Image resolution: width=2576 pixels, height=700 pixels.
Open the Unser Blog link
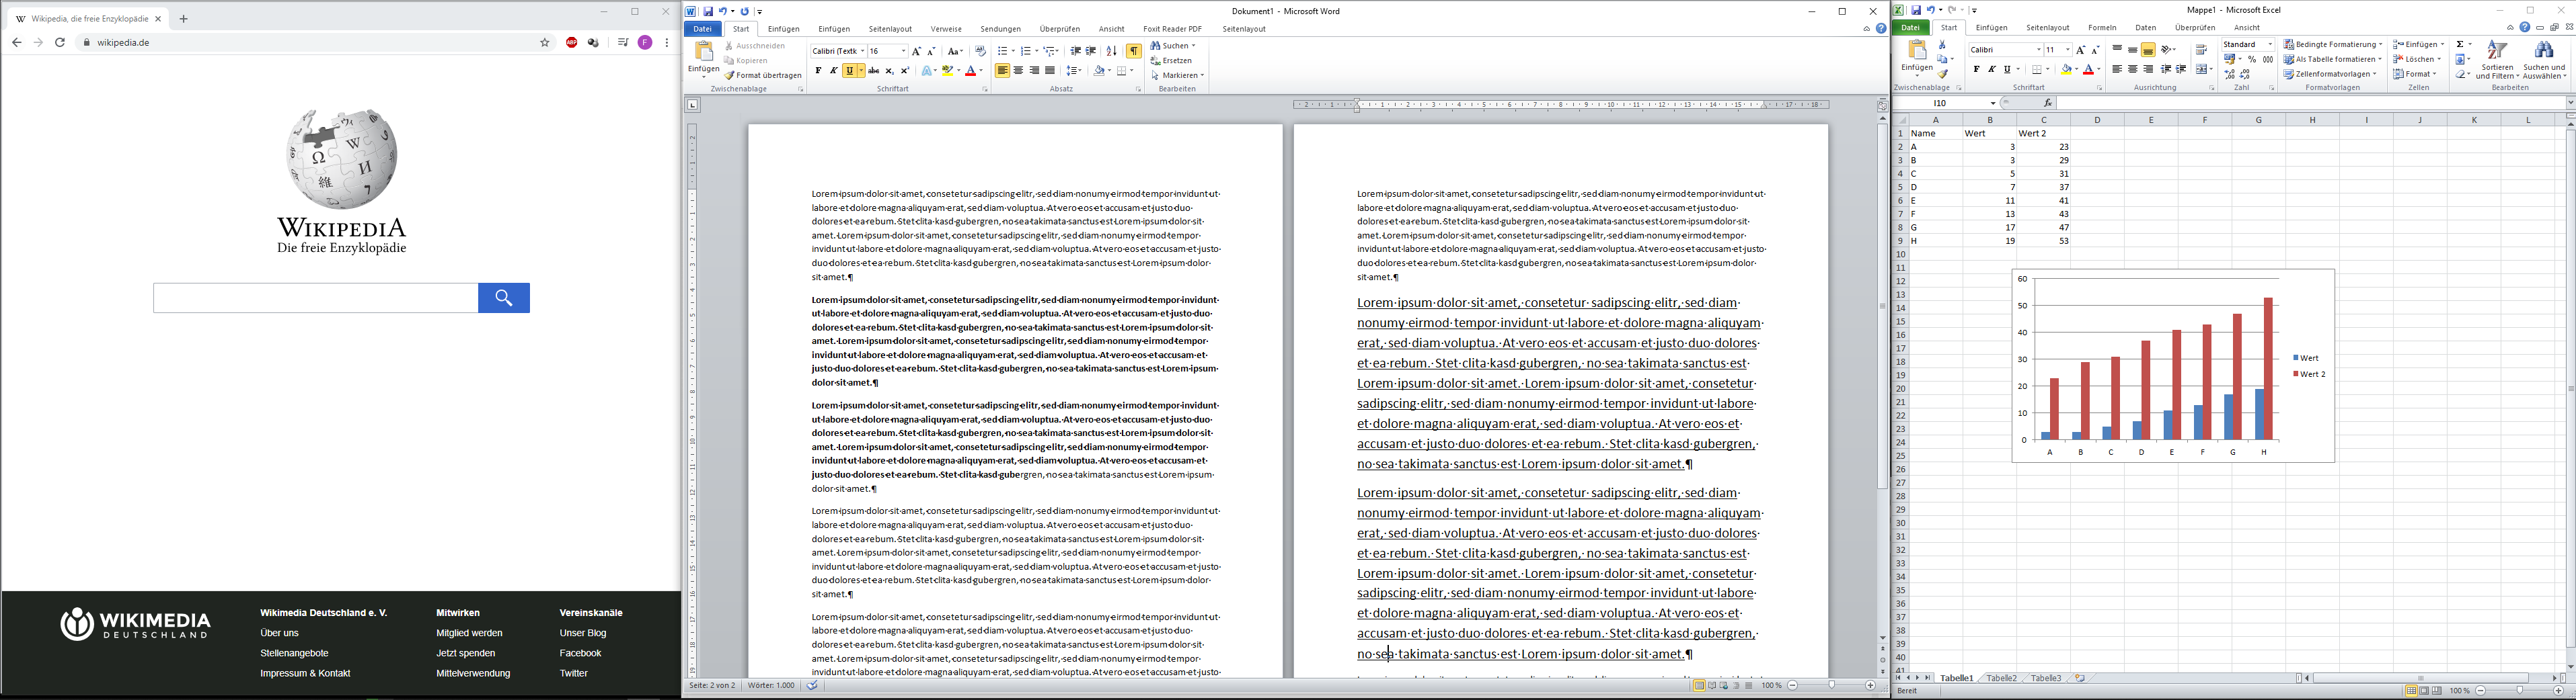pos(583,633)
